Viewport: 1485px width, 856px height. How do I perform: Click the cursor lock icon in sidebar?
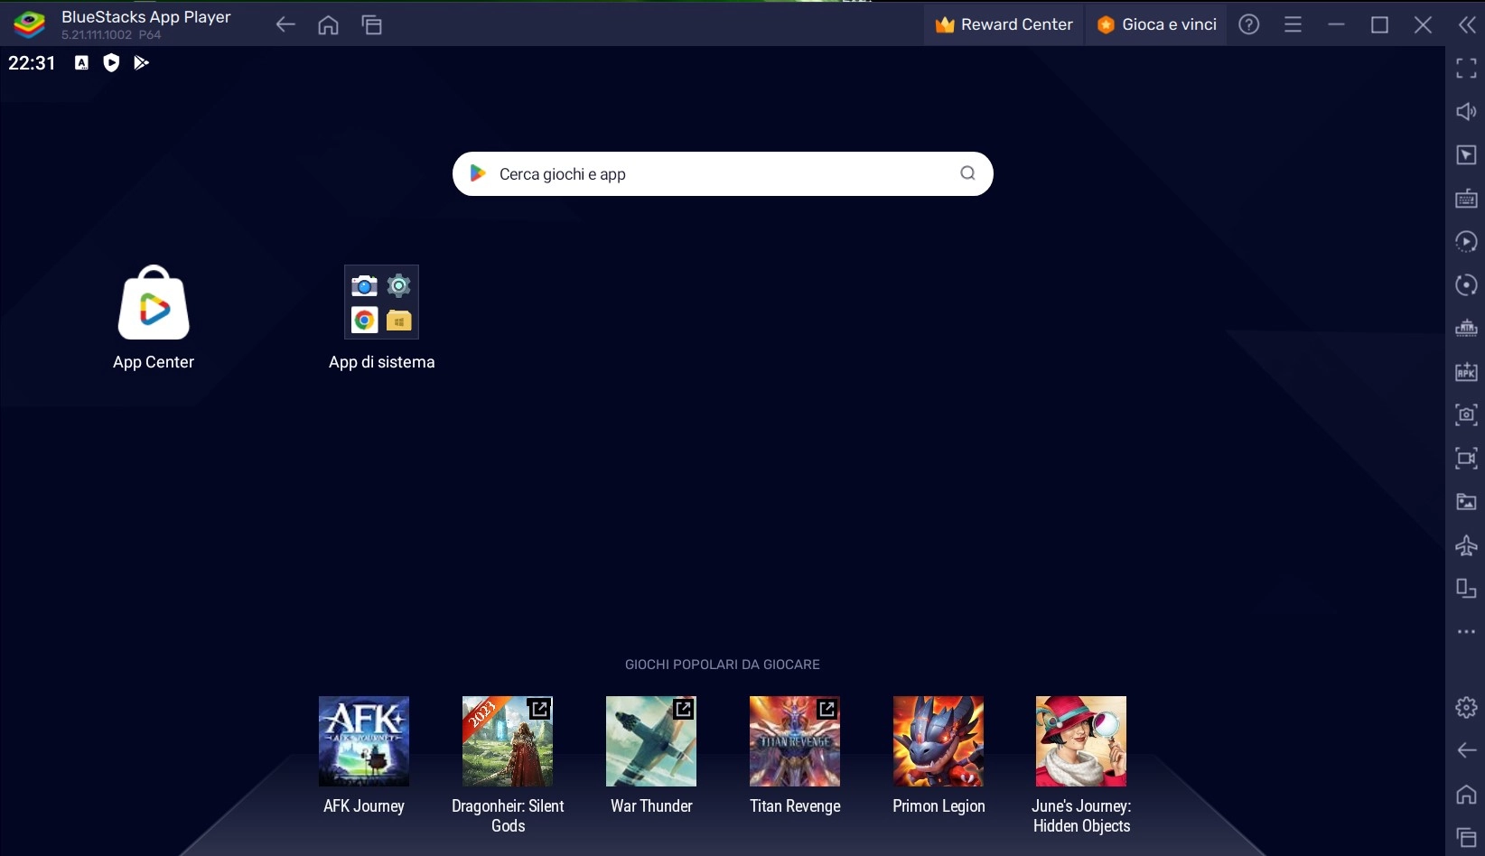tap(1466, 155)
